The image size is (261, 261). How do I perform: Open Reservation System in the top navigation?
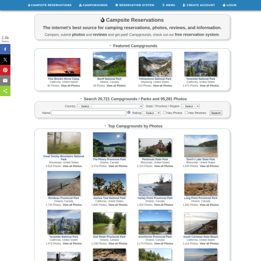(135, 5)
